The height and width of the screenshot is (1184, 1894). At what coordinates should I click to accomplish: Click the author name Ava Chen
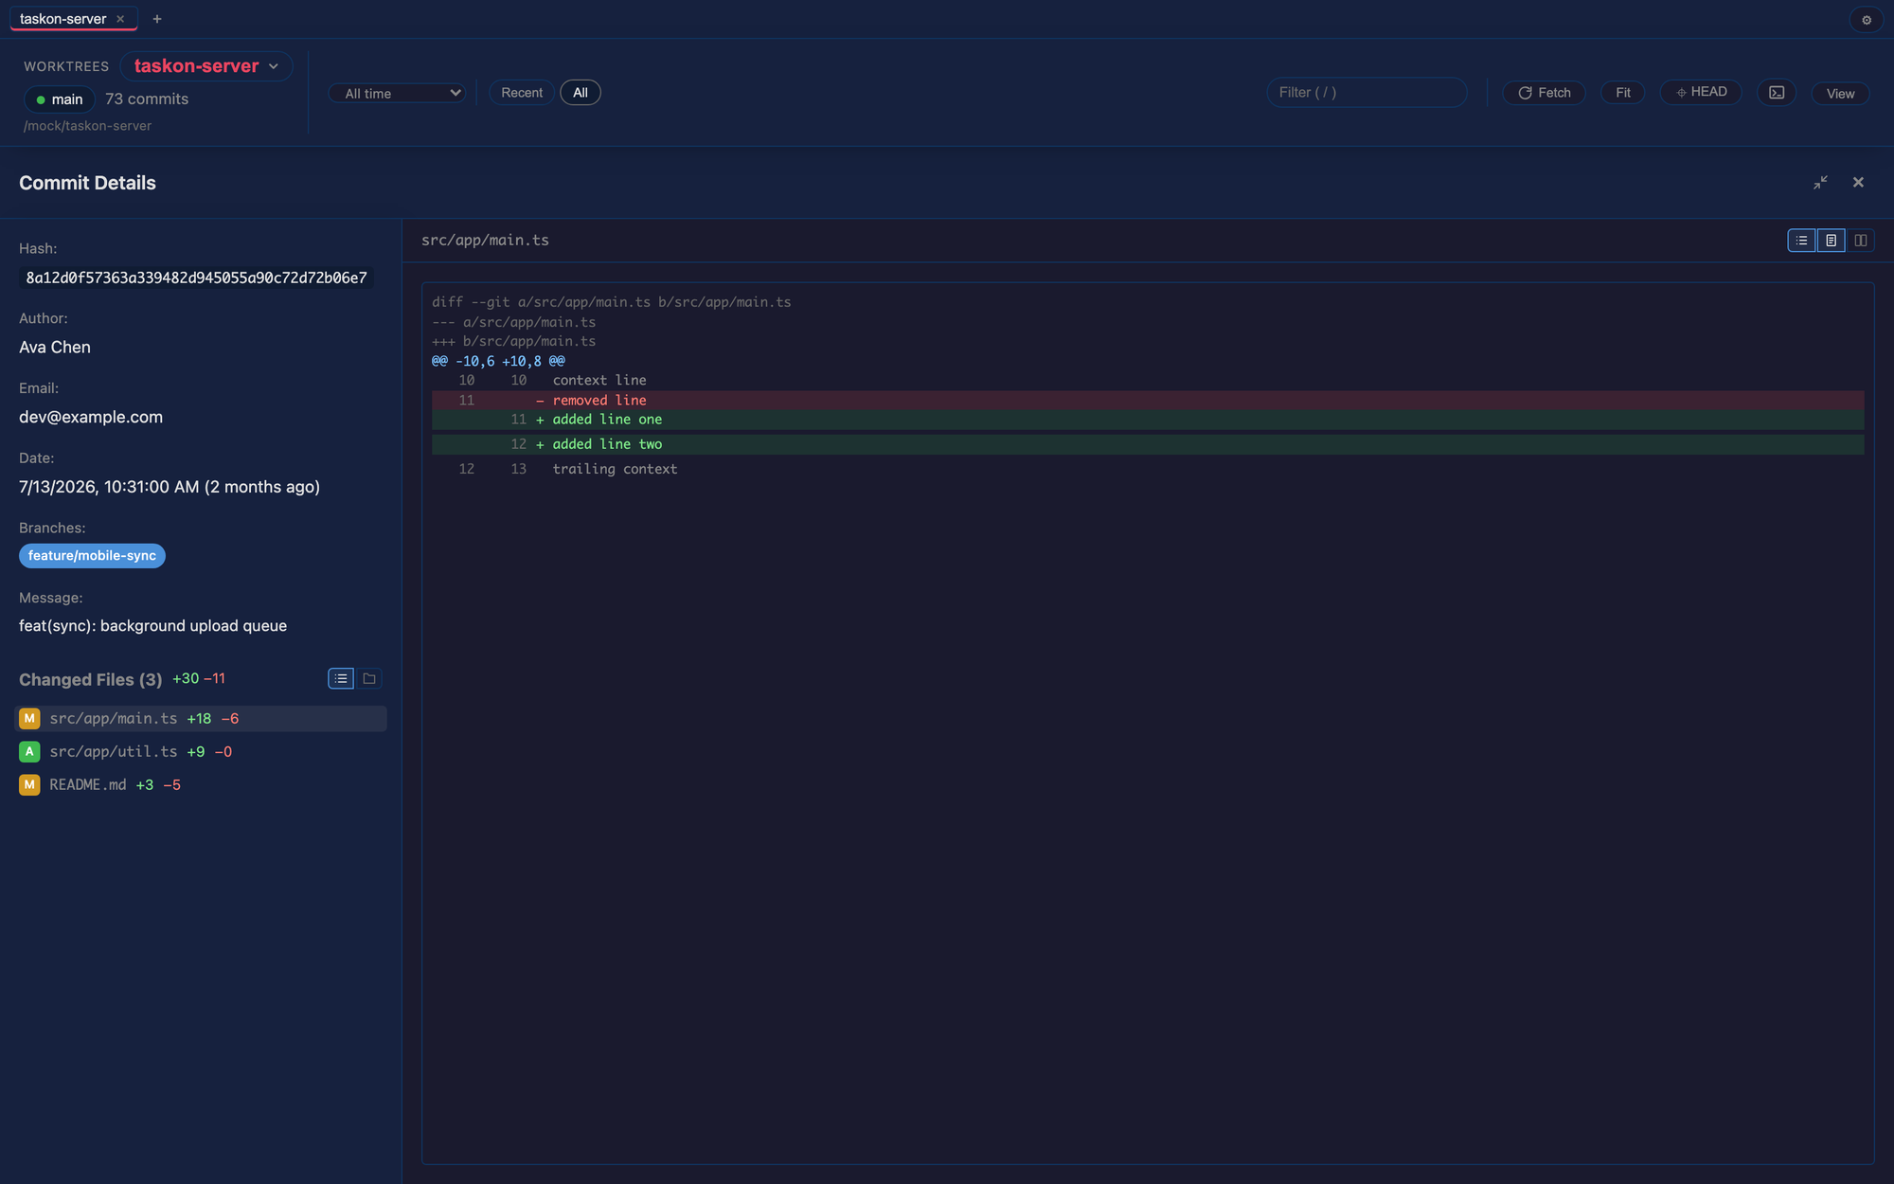pyautogui.click(x=55, y=348)
